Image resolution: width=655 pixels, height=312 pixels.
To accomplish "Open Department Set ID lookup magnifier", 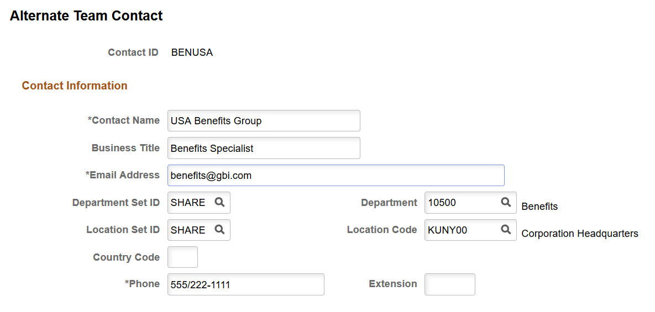I will 220,202.
